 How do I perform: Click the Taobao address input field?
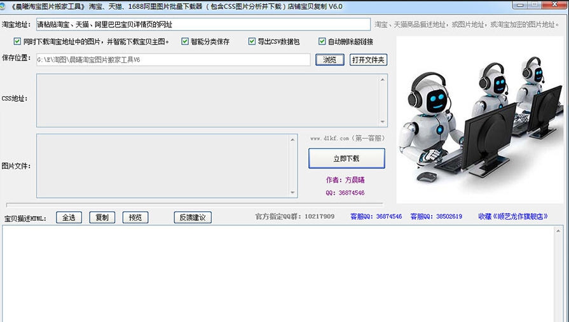(203, 24)
